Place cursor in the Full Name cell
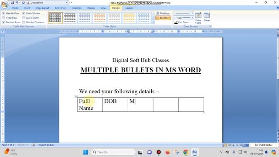 pos(90,105)
